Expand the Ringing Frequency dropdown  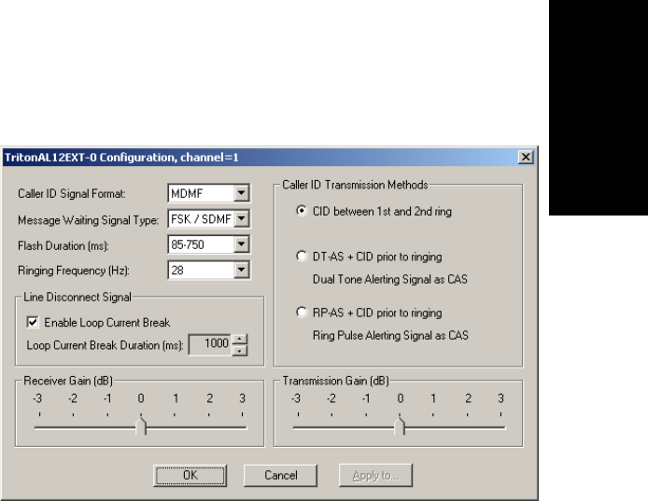(241, 271)
